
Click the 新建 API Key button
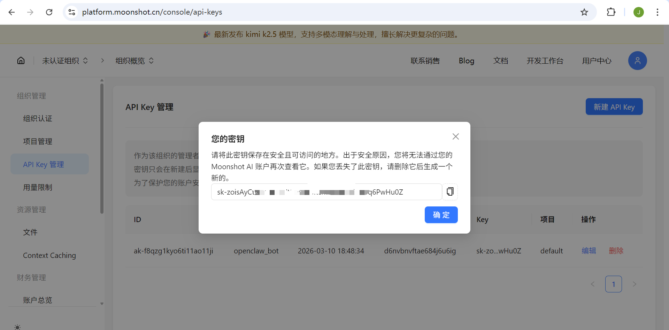click(614, 107)
